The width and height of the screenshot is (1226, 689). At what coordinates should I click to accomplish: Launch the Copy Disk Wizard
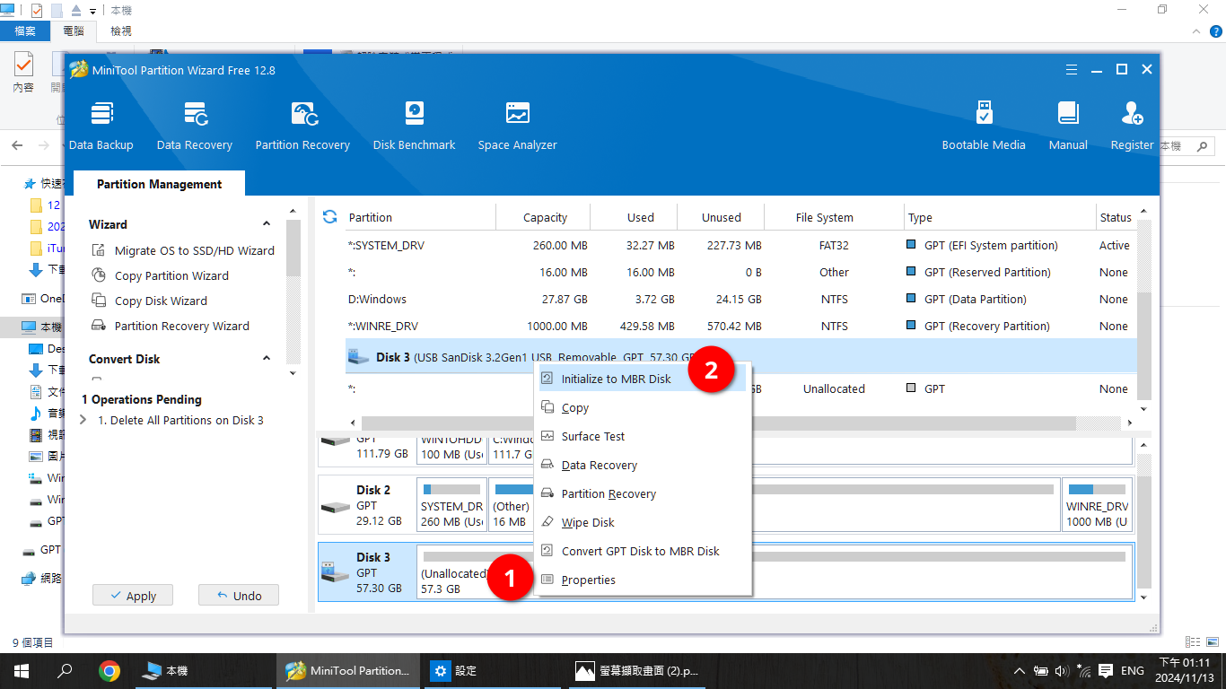(150, 301)
